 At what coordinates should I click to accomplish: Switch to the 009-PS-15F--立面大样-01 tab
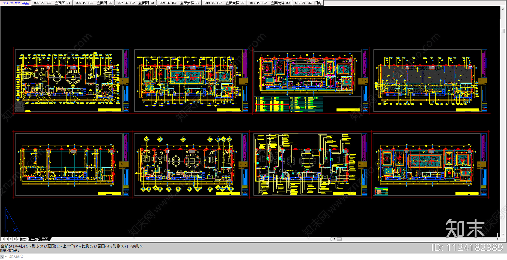(179, 3)
